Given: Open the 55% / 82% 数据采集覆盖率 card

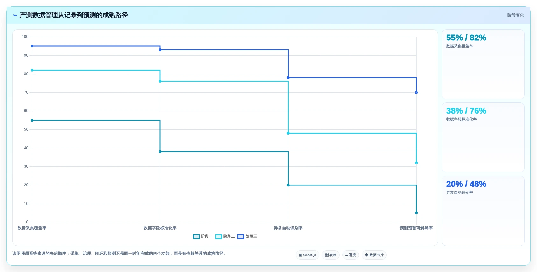Looking at the screenshot, I should click(483, 64).
